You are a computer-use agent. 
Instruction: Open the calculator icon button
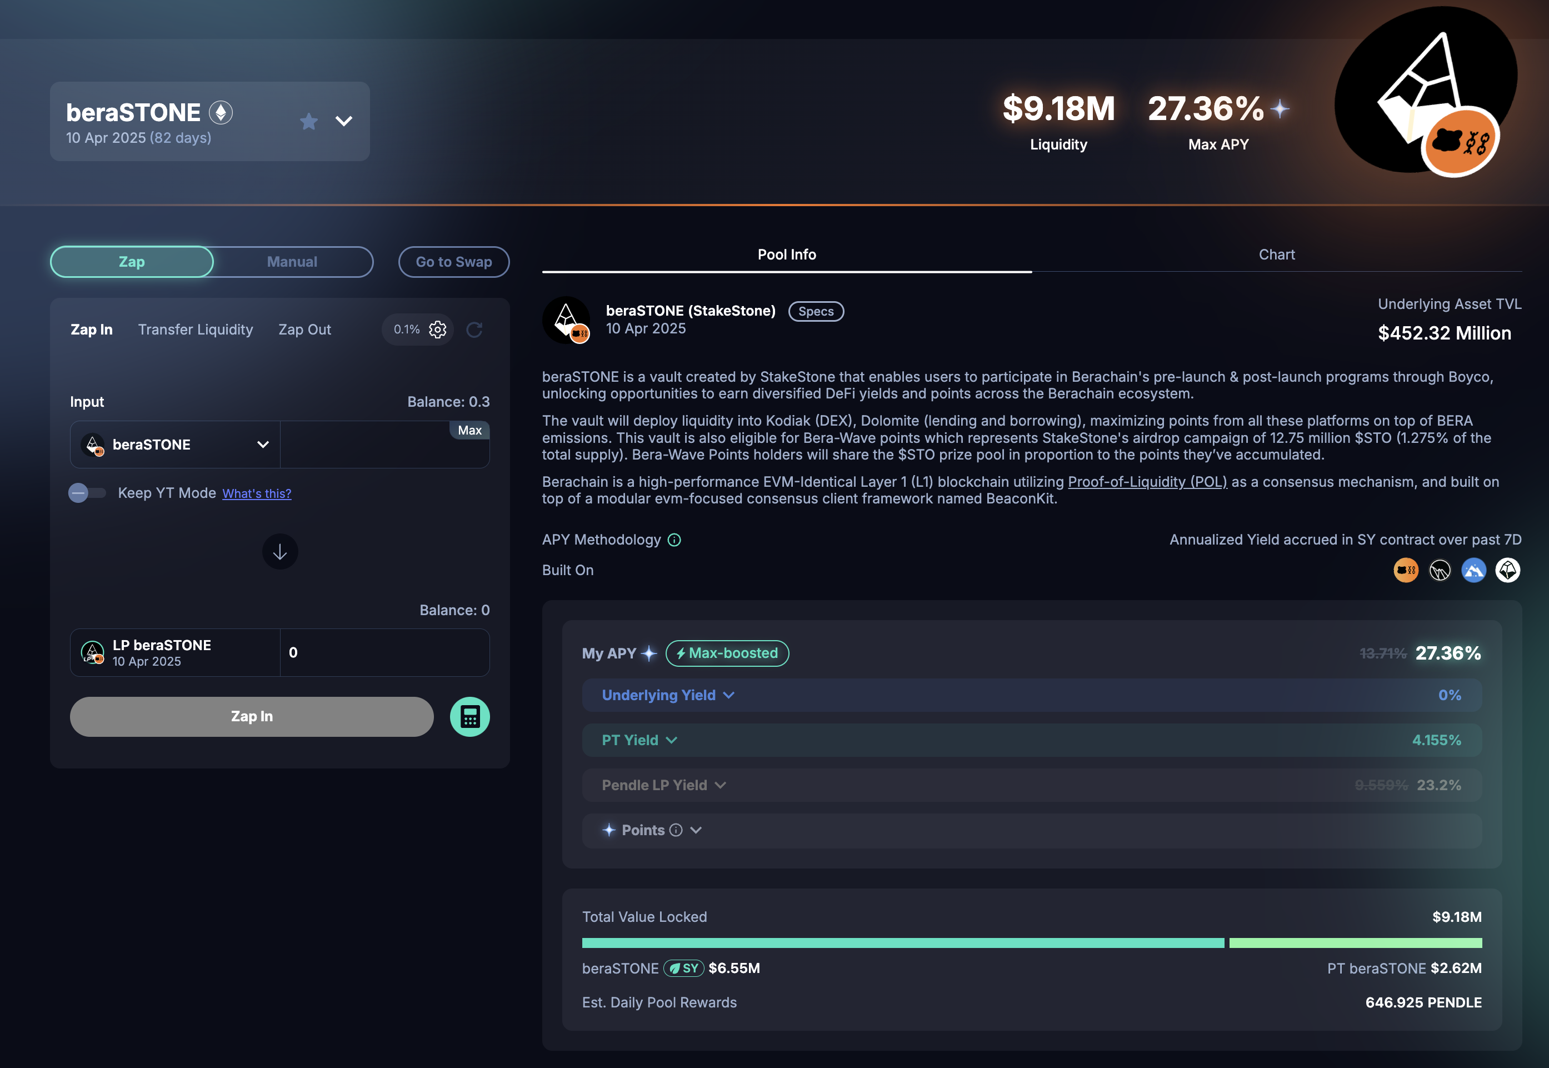coord(469,717)
